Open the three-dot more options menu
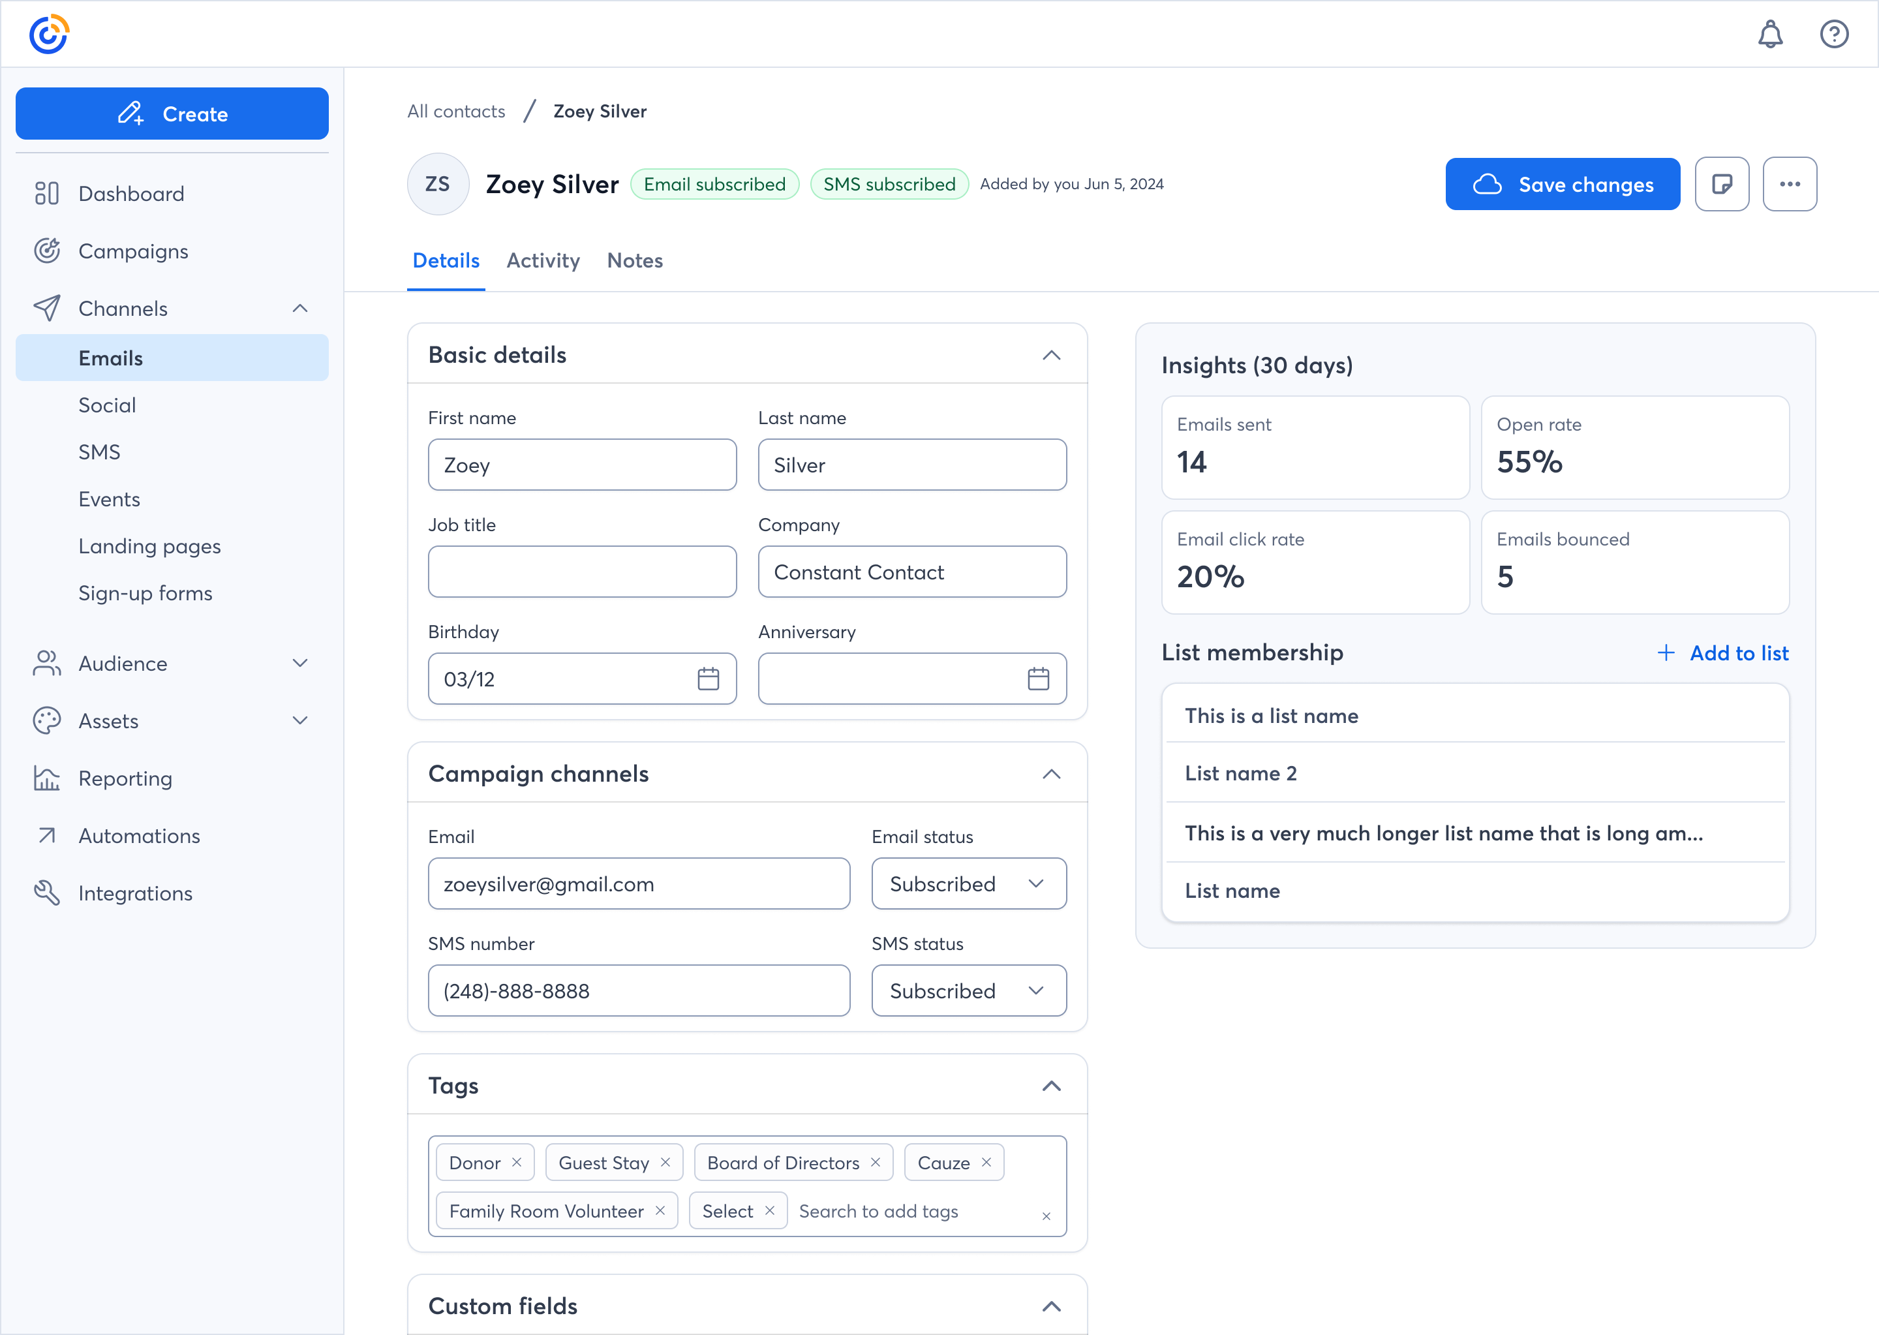Viewport: 1879px width, 1335px height. (x=1790, y=184)
